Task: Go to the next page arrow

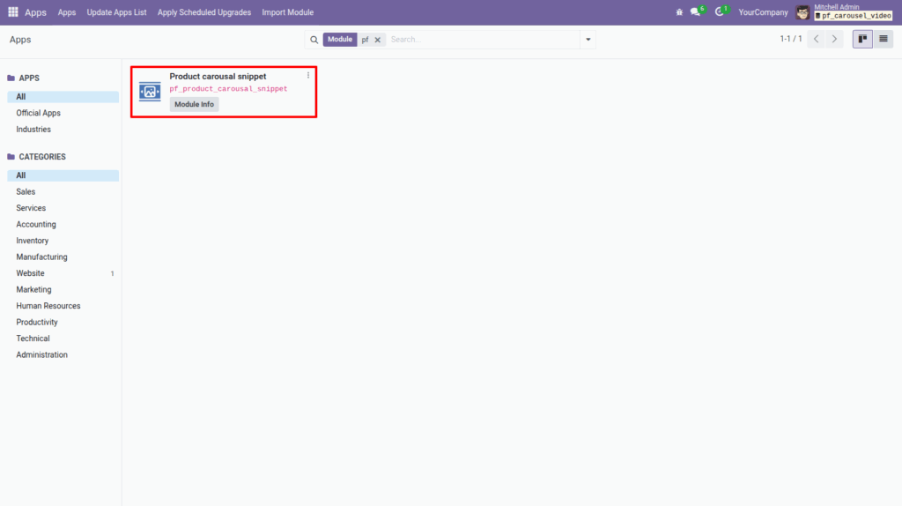Action: (834, 40)
